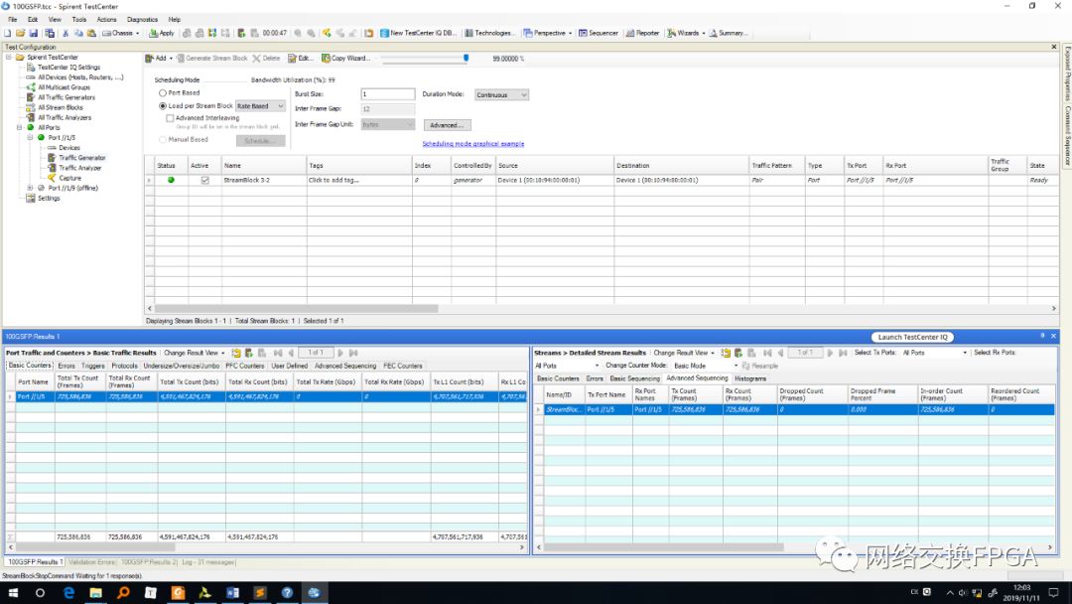Click the Add stream block button
Image resolution: width=1072 pixels, height=604 pixels.
click(157, 59)
